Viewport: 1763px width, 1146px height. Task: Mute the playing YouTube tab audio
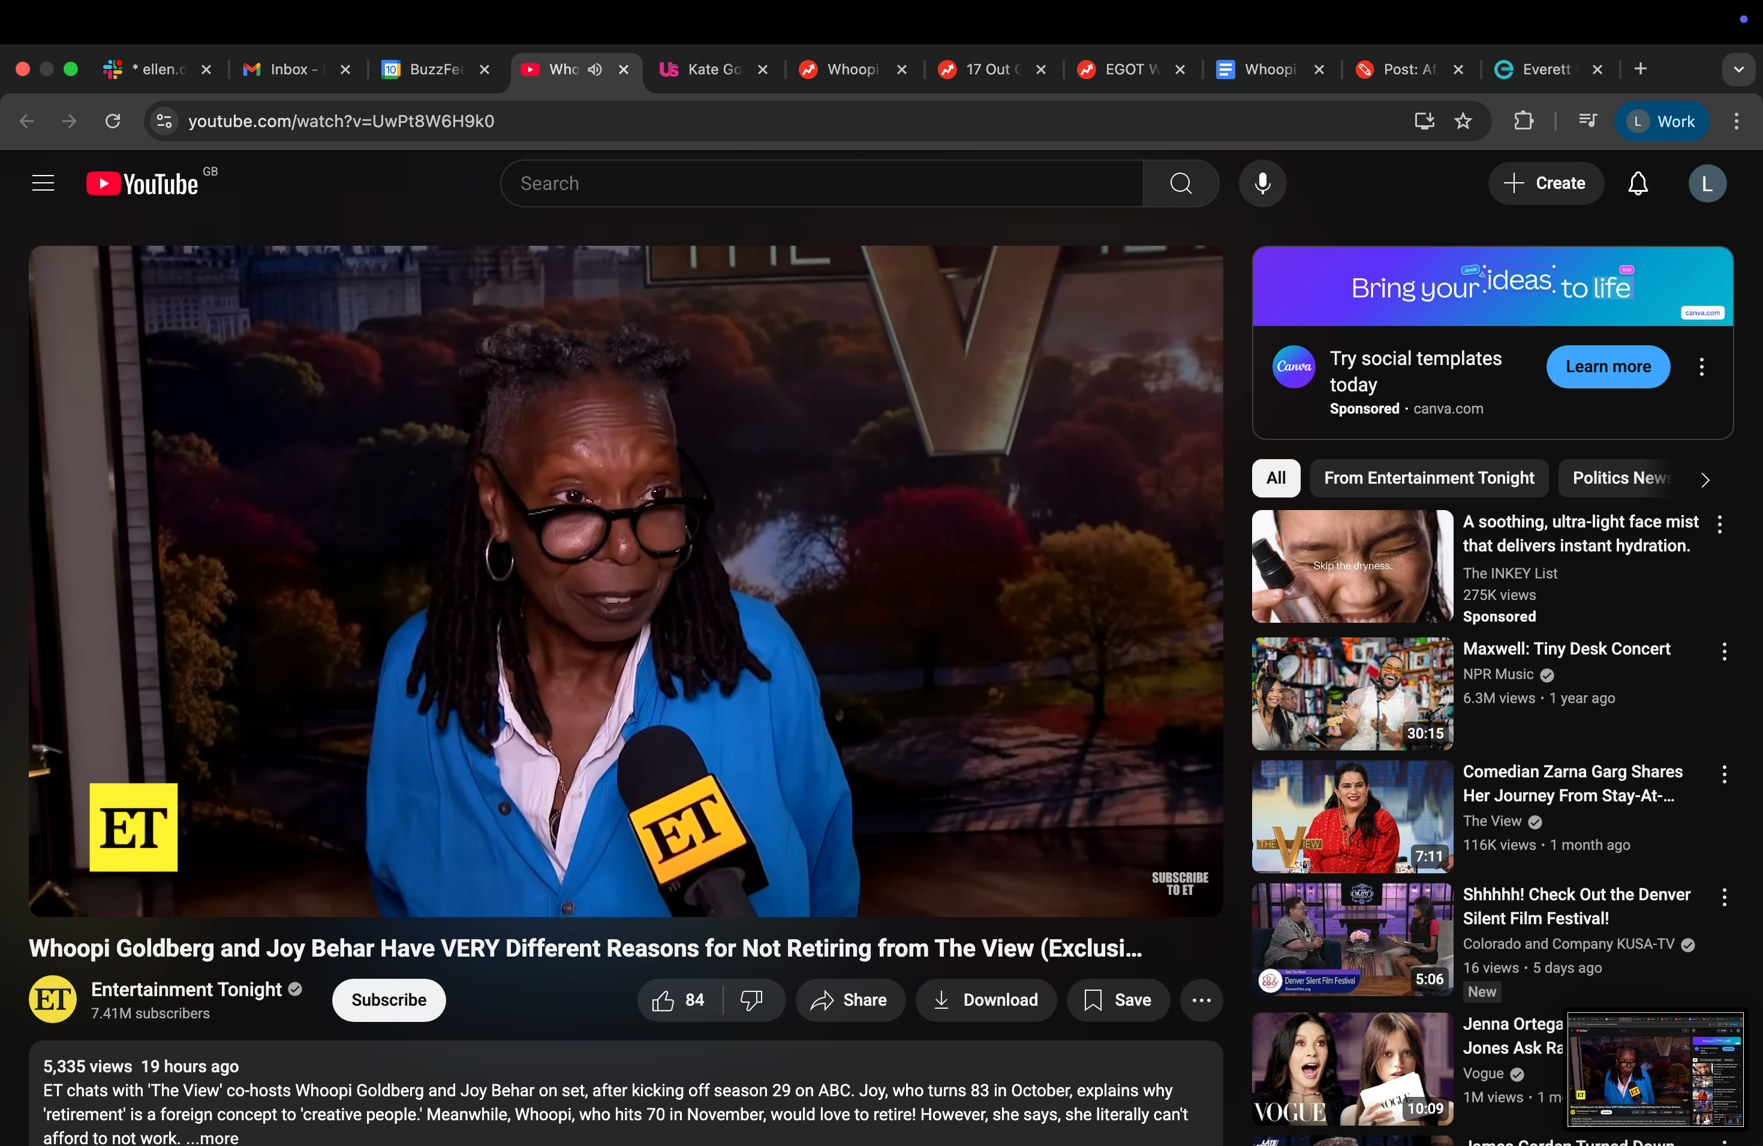[x=594, y=69]
